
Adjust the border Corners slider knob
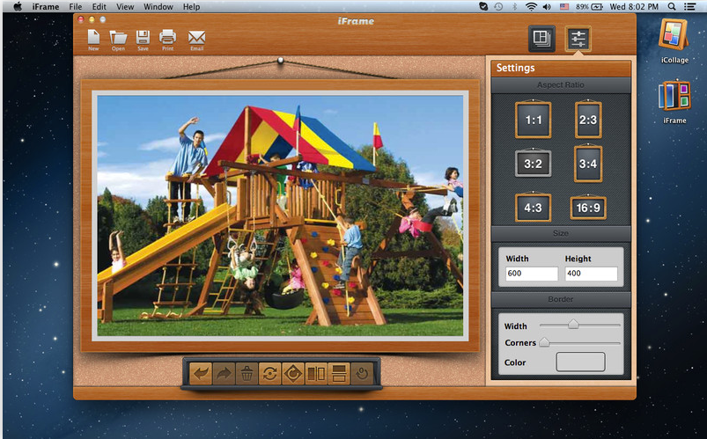(544, 342)
